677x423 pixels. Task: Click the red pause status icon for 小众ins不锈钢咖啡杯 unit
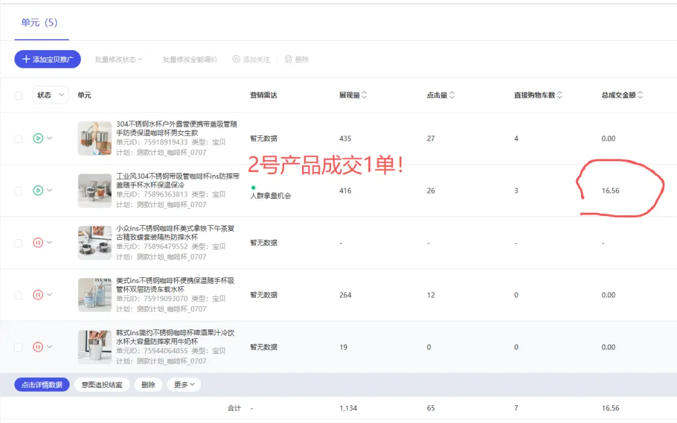point(38,242)
